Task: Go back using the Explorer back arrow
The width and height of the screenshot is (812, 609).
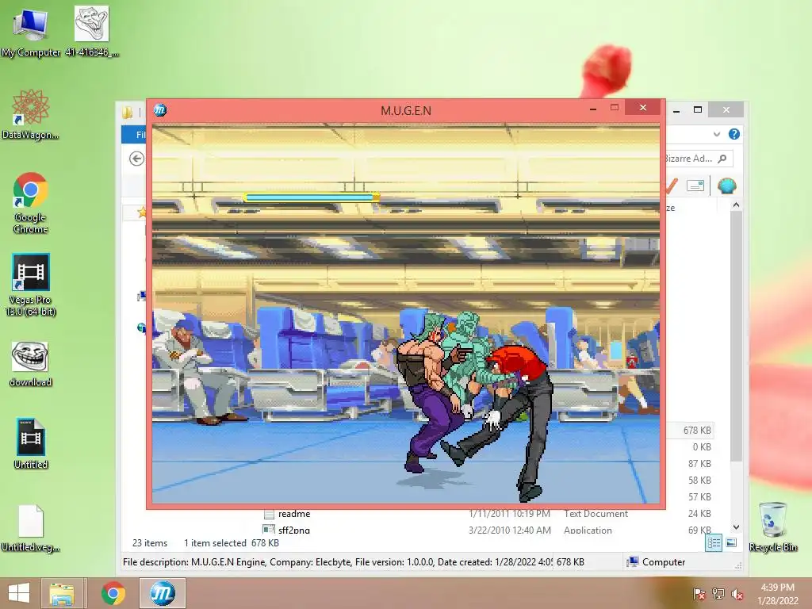Action: [136, 159]
